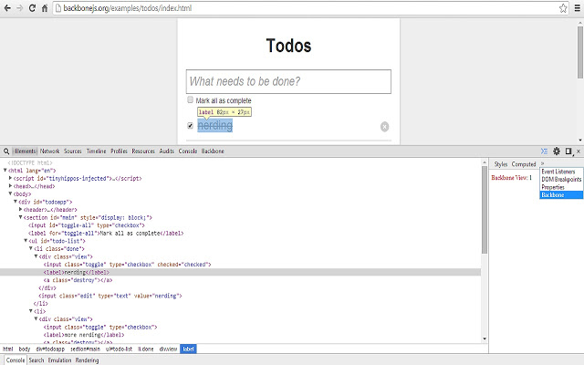Click the page vertical scrollbar thumb
584x365 pixels.
click(580, 52)
